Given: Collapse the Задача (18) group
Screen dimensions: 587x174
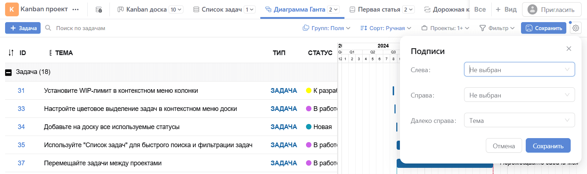Looking at the screenshot, I should tap(8, 72).
